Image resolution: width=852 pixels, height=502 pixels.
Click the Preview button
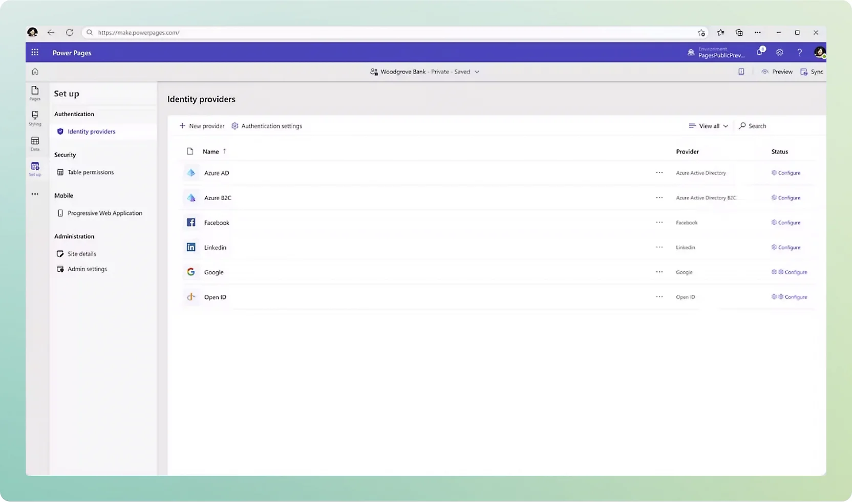[777, 72]
